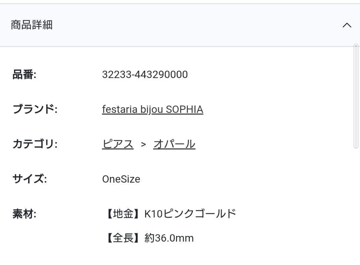Click the 素材 label
Image resolution: width=360 pixels, height=265 pixels.
point(24,214)
